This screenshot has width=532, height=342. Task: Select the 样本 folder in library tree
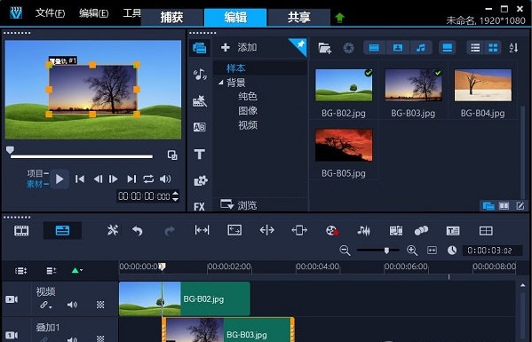coord(236,68)
